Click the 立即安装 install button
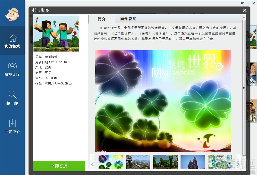 click(59, 166)
